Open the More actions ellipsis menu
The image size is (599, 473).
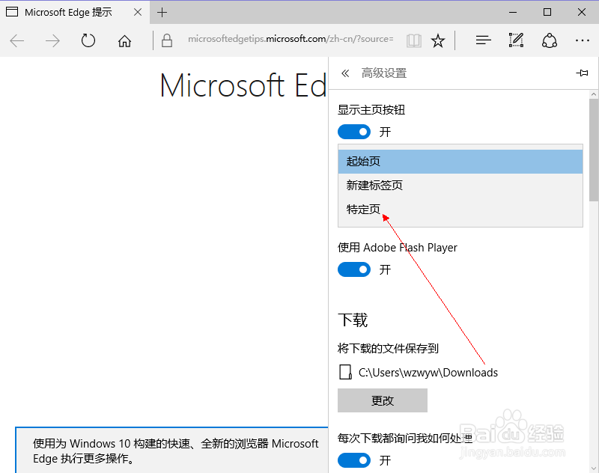[x=583, y=40]
